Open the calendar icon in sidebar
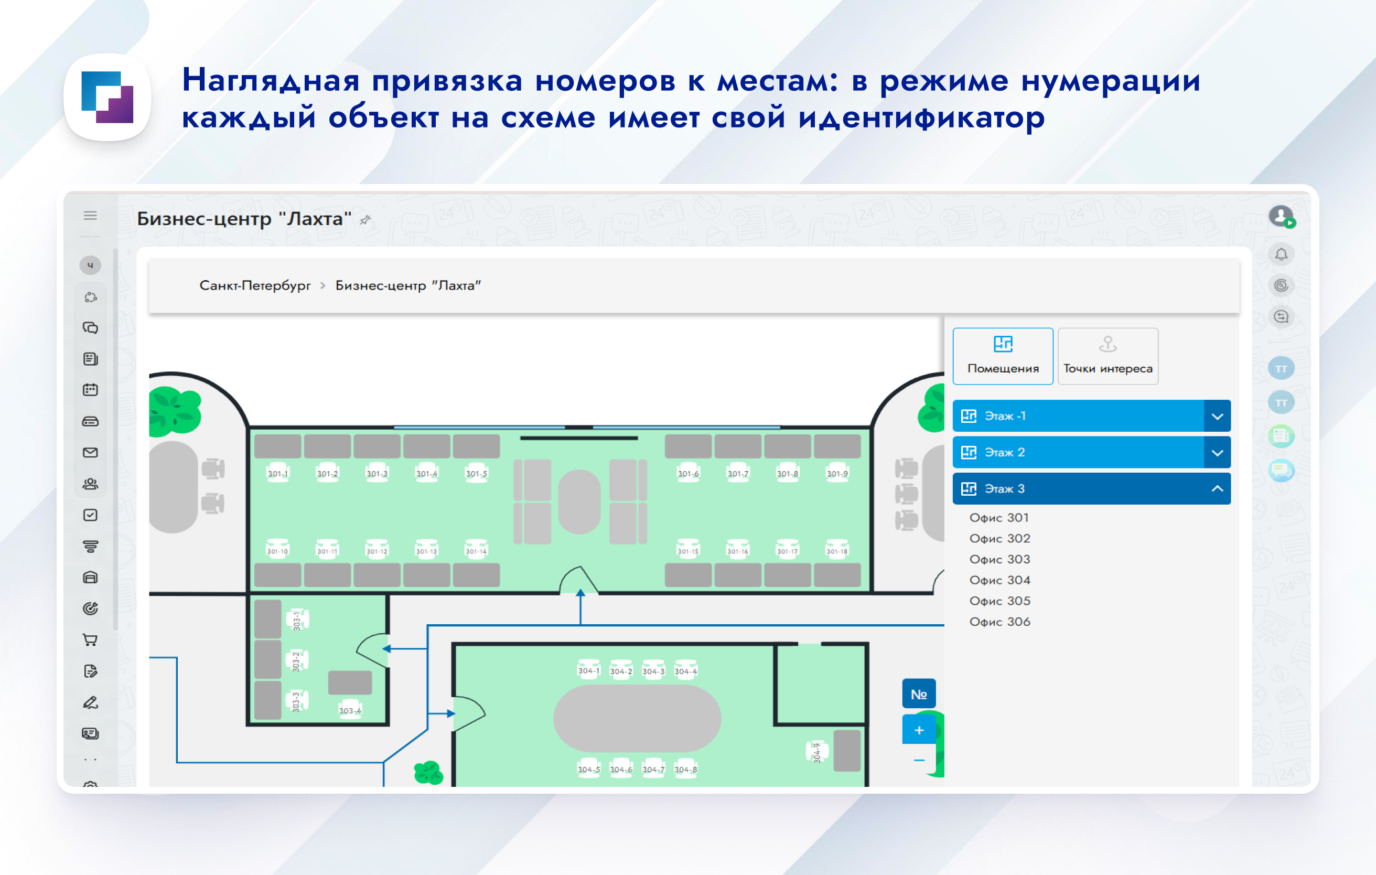Image resolution: width=1376 pixels, height=875 pixels. 90,390
